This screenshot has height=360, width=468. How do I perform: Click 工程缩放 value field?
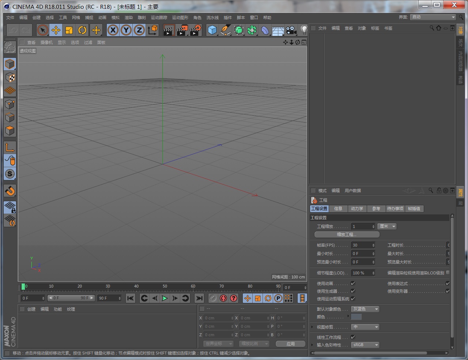(x=363, y=226)
